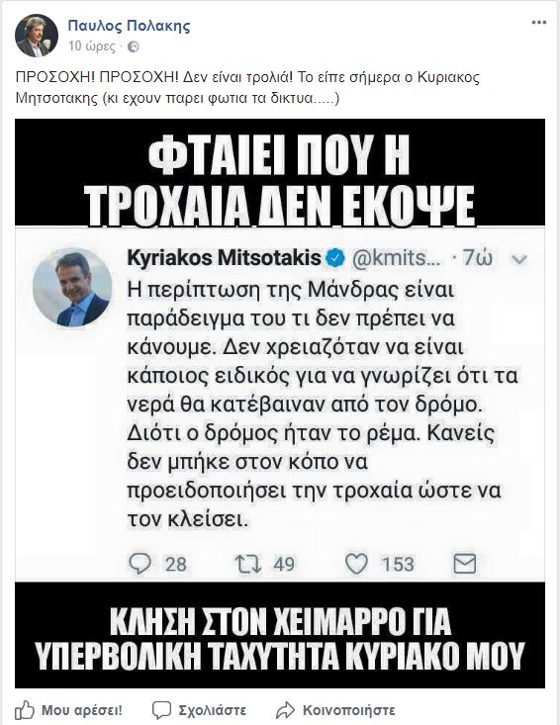Image resolution: width=560 pixels, height=725 pixels.
Task: Click the globe privacy icon beside timestamp
Action: coord(134,46)
